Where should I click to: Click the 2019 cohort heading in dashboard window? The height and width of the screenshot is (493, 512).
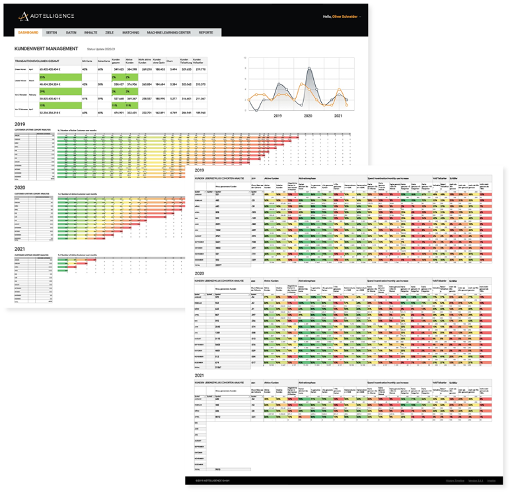[20, 124]
